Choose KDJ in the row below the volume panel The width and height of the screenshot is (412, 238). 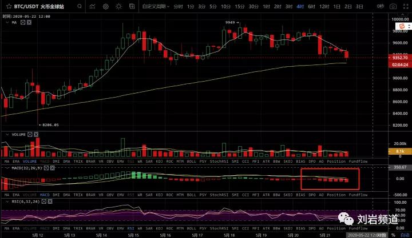pos(159,162)
